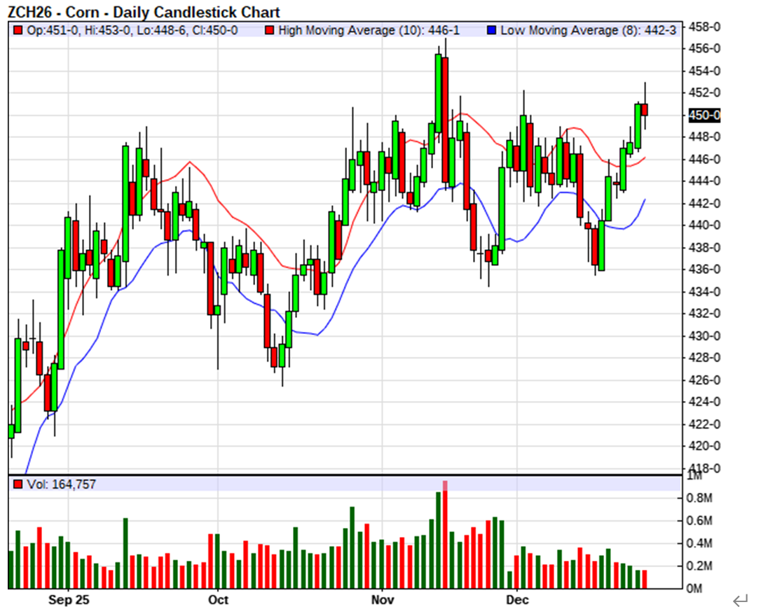Click the 1M volume axis label
768x614 pixels.
694,476
